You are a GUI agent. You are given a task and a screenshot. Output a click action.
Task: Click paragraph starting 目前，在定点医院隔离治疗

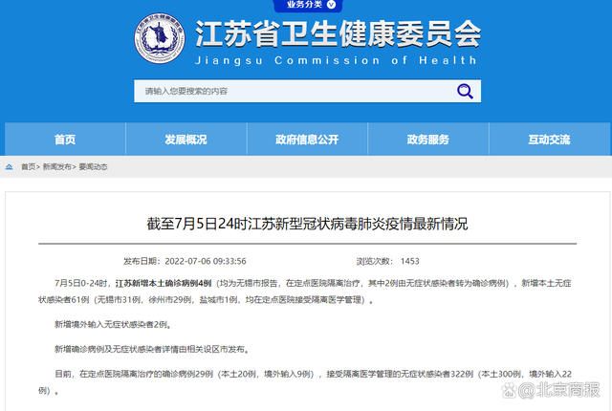point(305,382)
